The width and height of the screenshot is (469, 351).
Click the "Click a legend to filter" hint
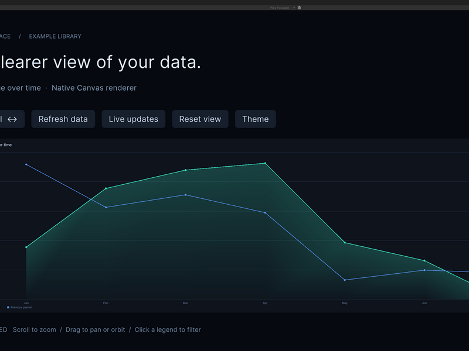pos(168,329)
